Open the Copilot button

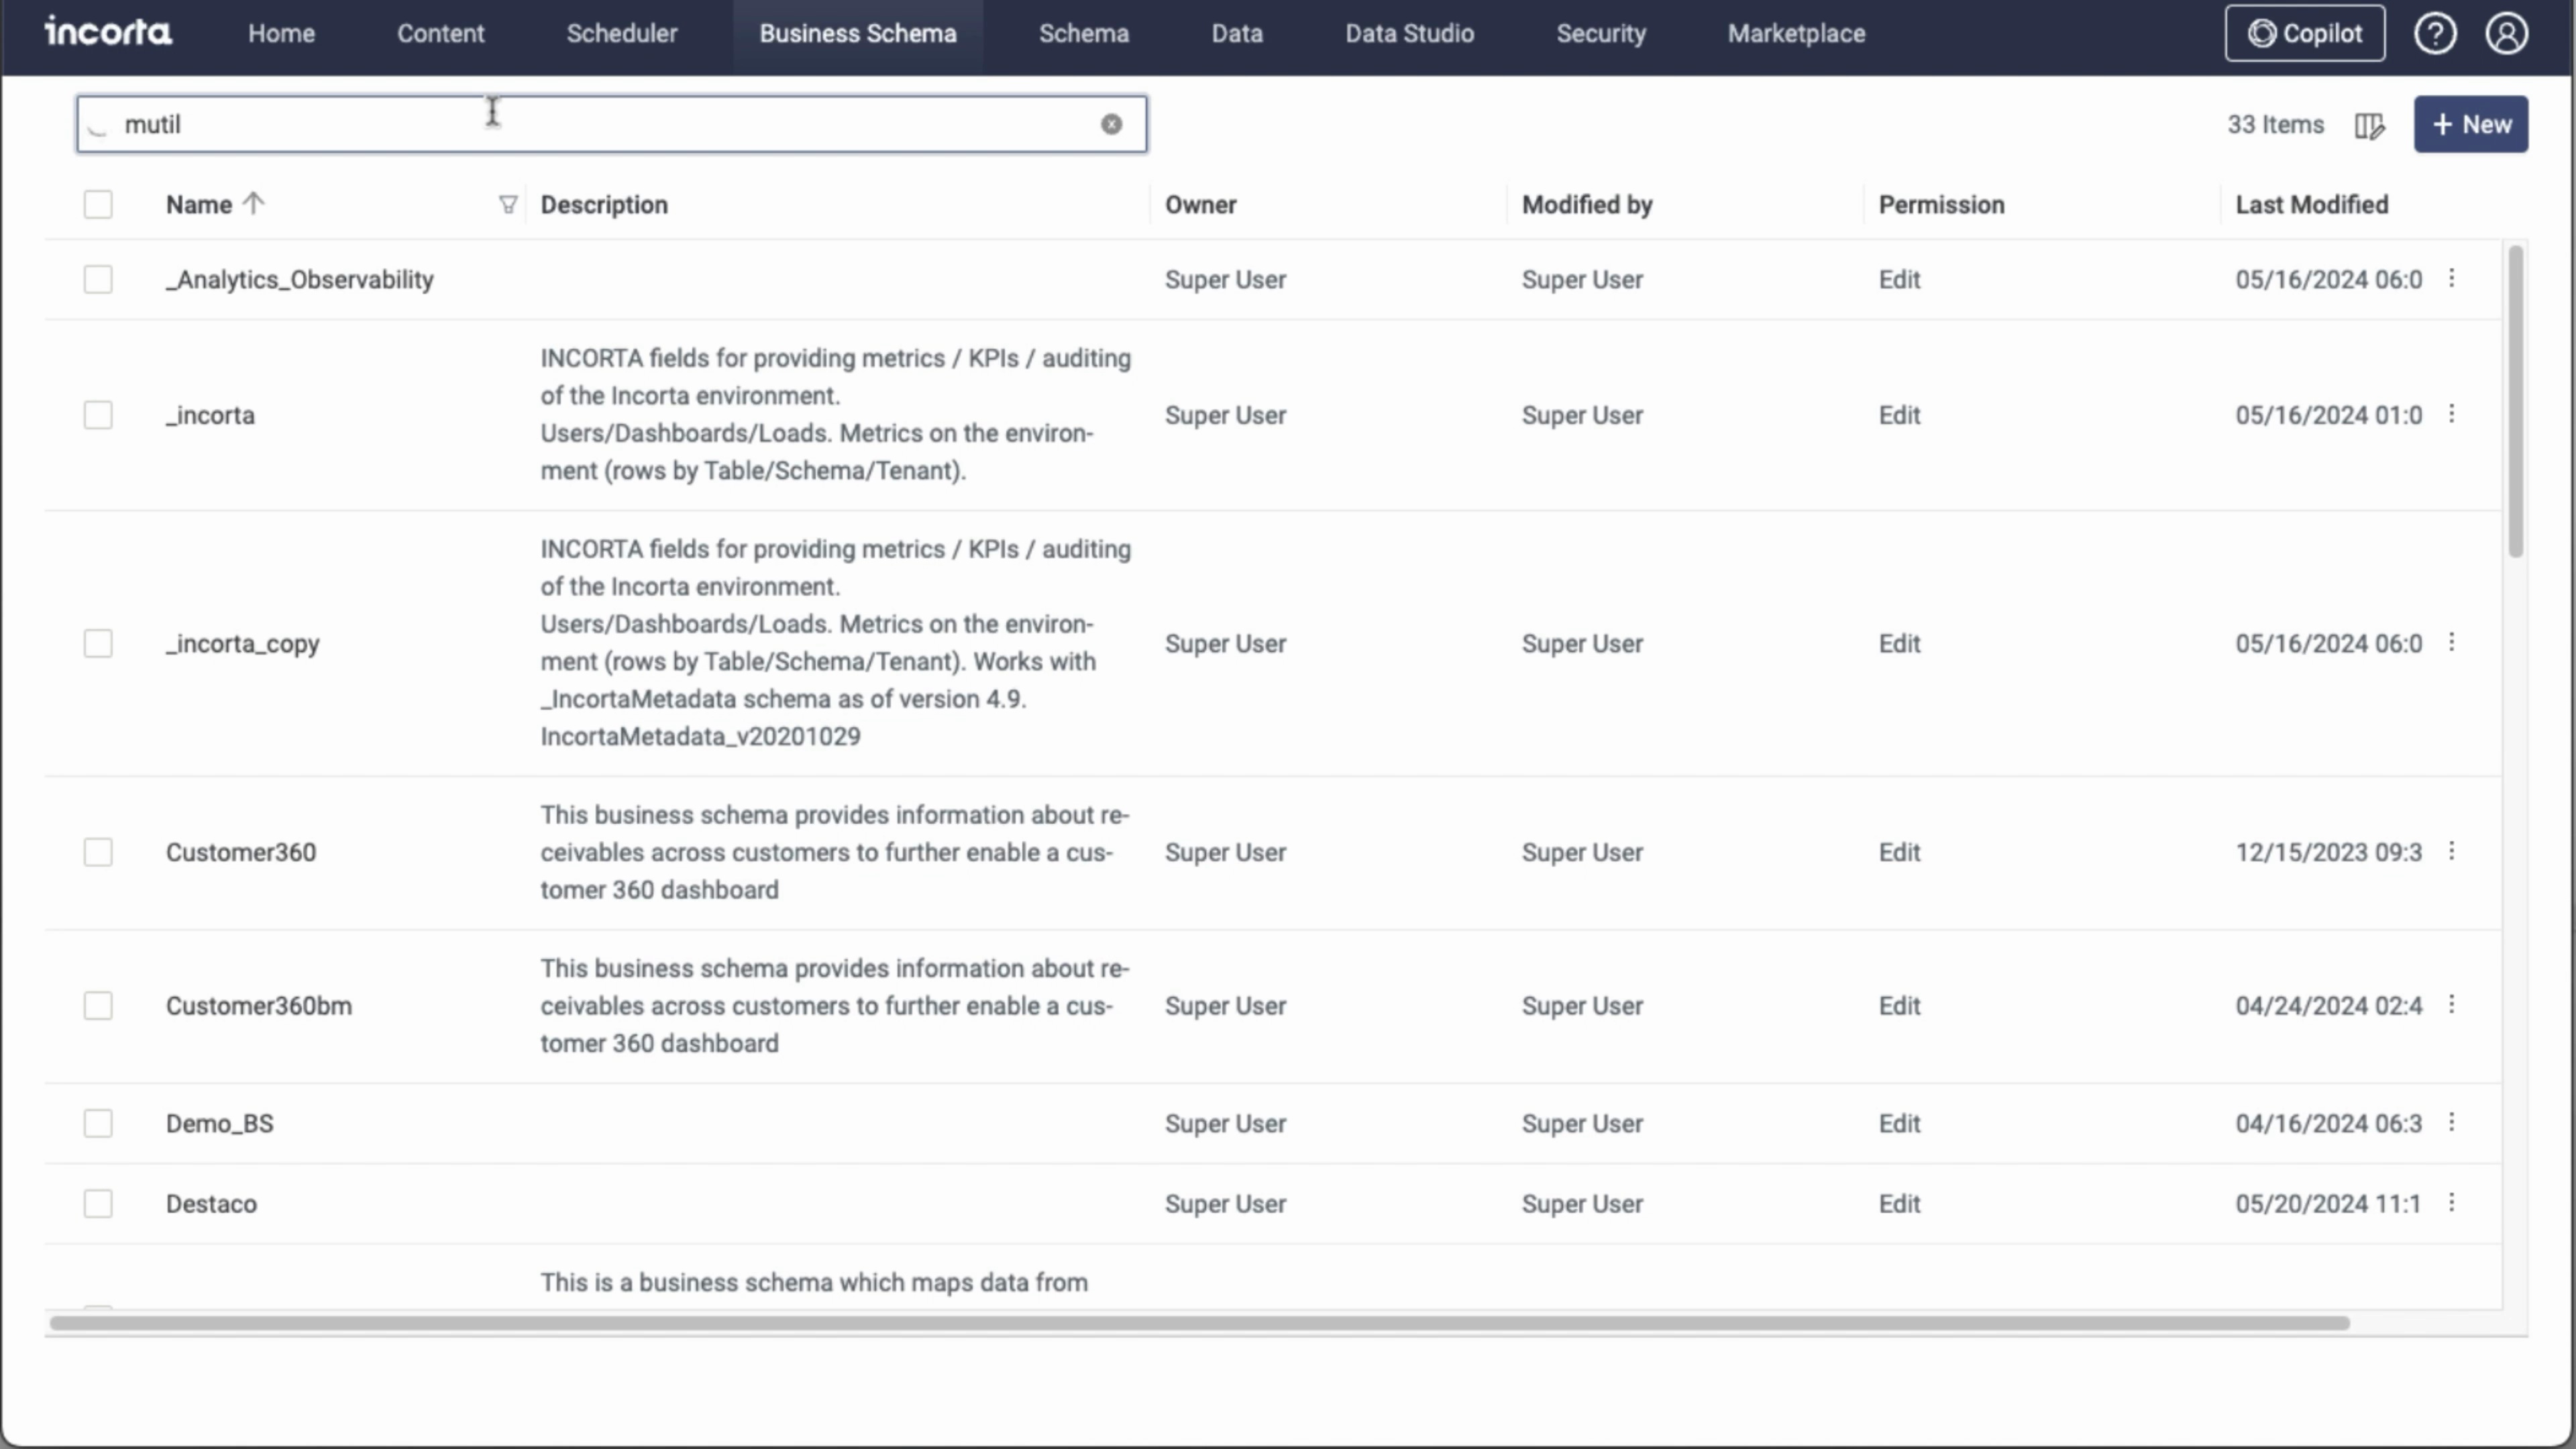point(2304,33)
